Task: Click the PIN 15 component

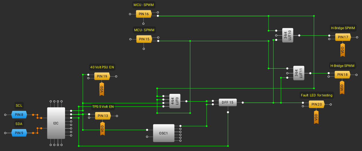Action: coord(144,39)
